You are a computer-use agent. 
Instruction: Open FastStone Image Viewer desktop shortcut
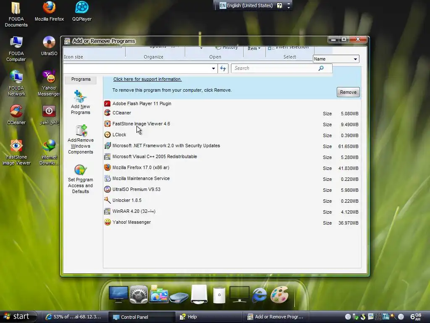coord(16,152)
